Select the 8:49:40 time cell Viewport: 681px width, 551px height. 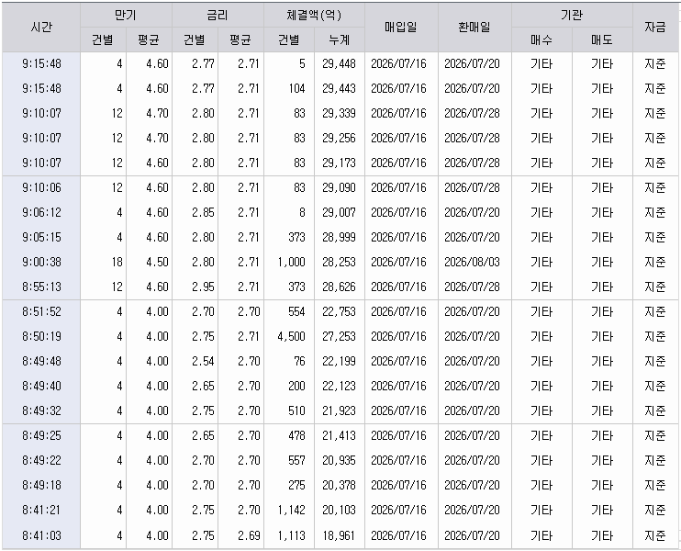click(41, 386)
